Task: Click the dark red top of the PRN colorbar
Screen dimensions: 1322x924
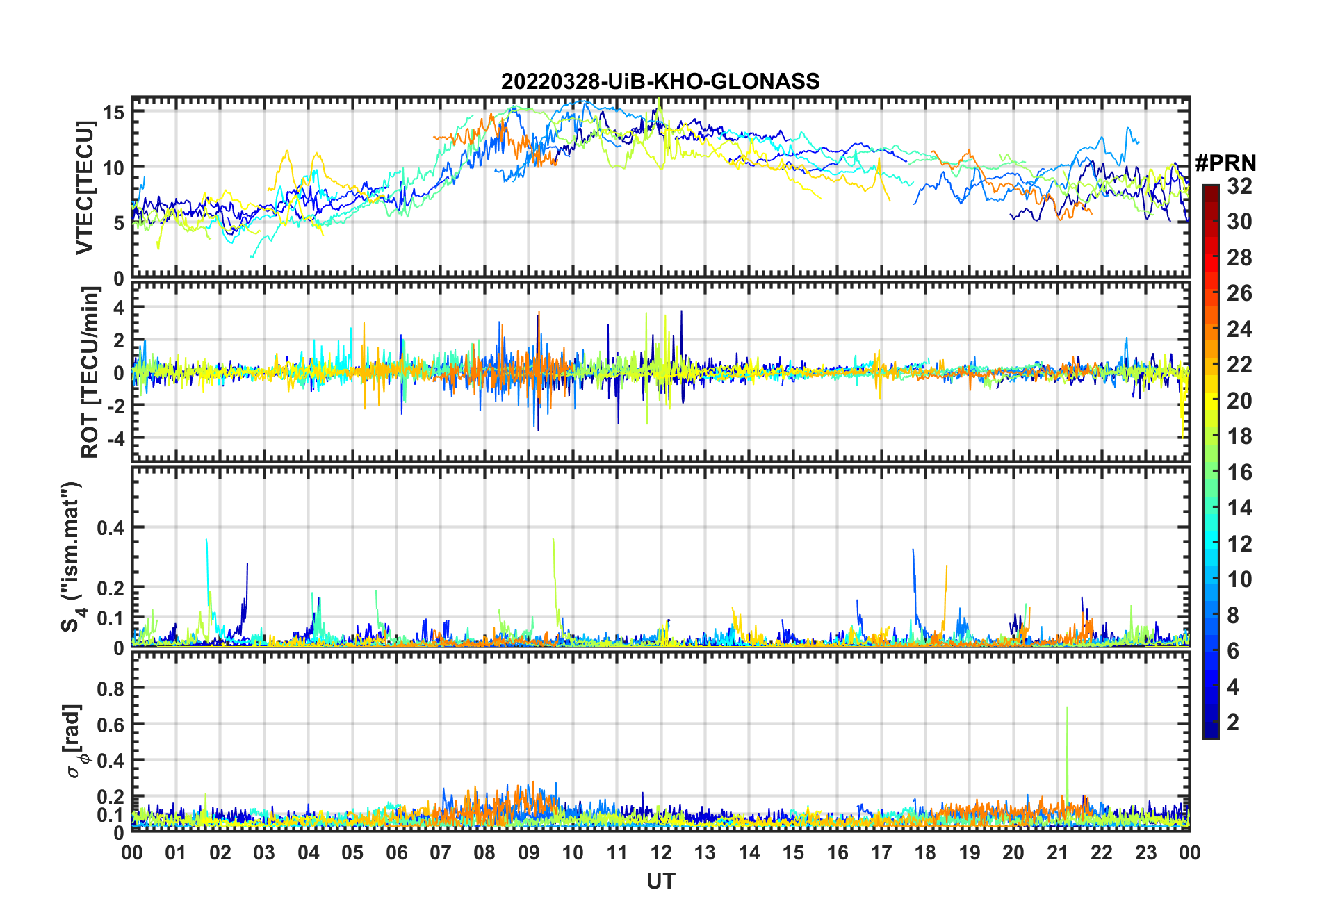Action: (1210, 190)
